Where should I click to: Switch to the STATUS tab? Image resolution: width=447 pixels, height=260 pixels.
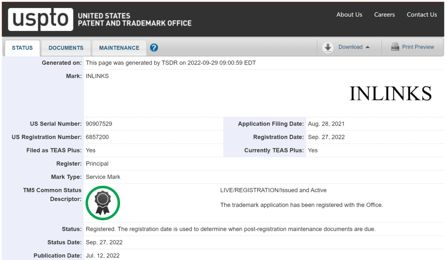22,48
